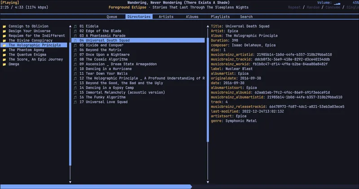Click folder icon beside The Score_ An Epic Journey
The width and height of the screenshot is (359, 189).
[x=4, y=60]
